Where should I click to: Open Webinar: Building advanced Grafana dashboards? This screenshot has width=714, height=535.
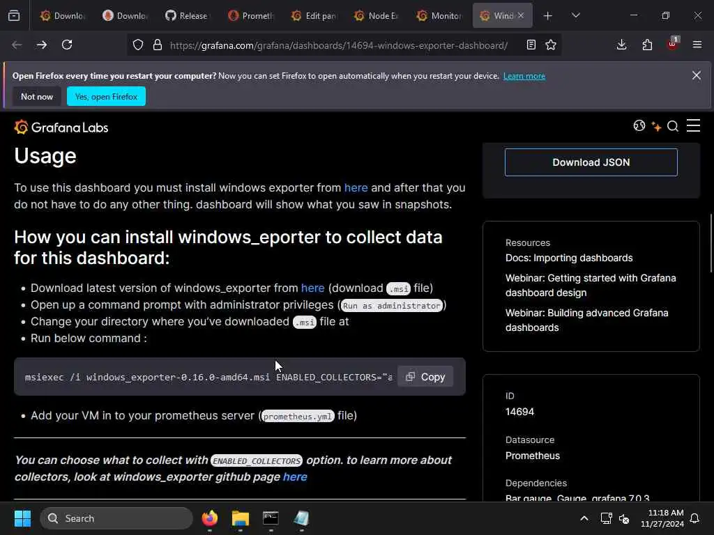pos(586,320)
